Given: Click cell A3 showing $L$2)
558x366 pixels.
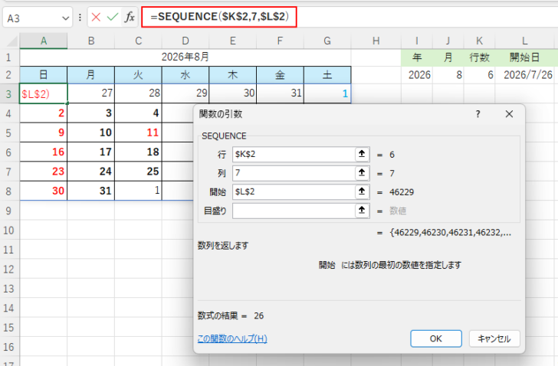Looking at the screenshot, I should [44, 94].
